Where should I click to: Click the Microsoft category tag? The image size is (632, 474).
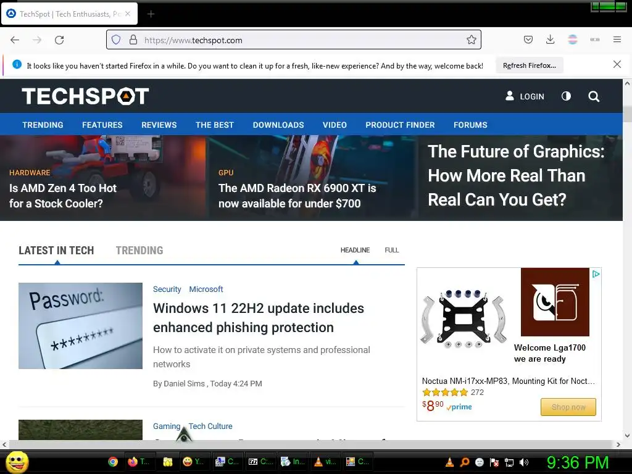(x=206, y=289)
